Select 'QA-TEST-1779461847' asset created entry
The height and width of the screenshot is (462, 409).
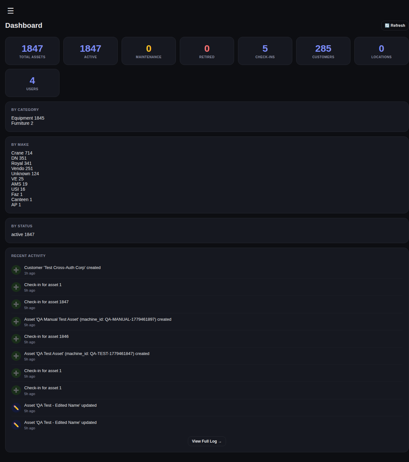[x=87, y=354]
